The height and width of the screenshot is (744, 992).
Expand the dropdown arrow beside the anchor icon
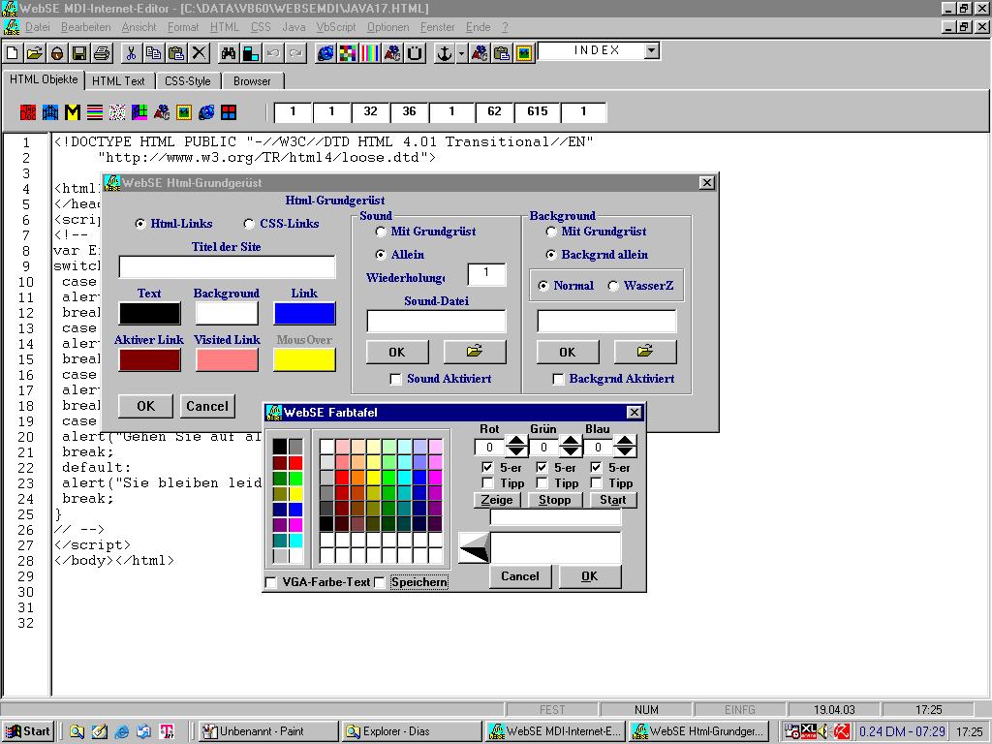point(461,53)
